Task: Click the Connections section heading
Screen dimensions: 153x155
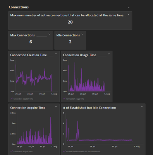Action: pyautogui.click(x=19, y=7)
